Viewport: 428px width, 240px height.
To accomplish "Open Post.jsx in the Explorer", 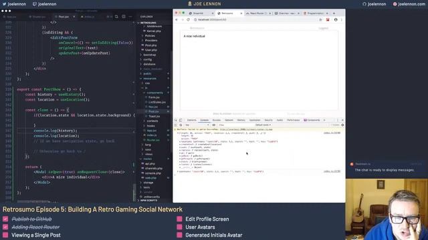I will pos(153,111).
